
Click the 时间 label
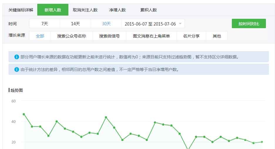[x=13, y=24]
